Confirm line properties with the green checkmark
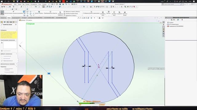Screen dimensions: 197x110 tap(2, 27)
